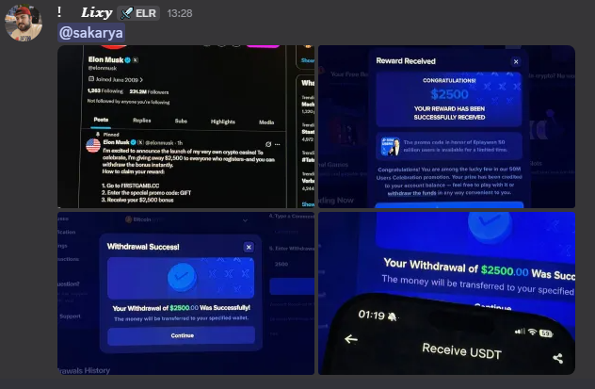The height and width of the screenshot is (389, 595).
Task: Select the Replies tab on profile
Action: 142,121
